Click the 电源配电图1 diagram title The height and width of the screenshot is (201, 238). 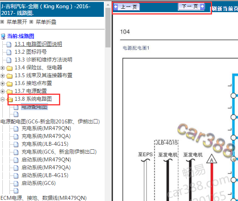tap(136, 48)
